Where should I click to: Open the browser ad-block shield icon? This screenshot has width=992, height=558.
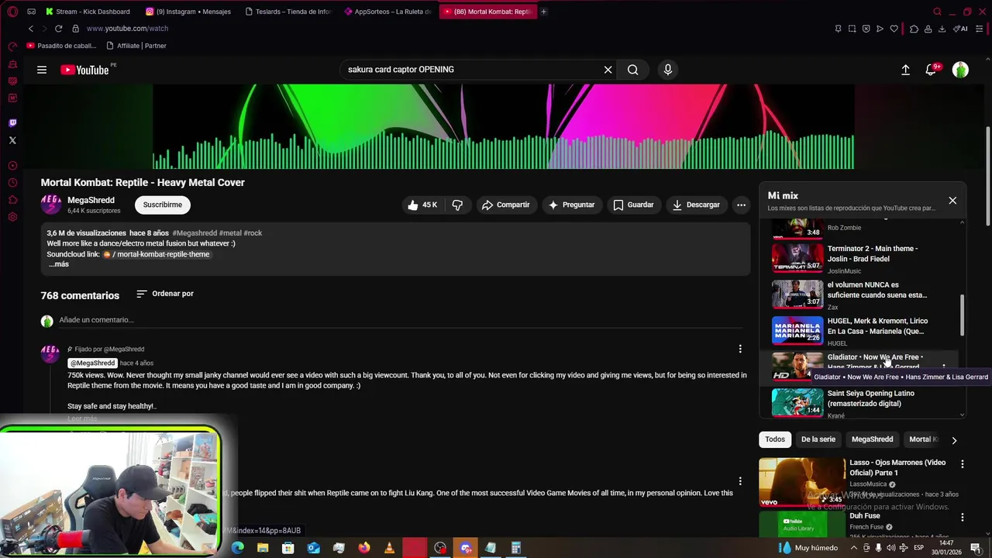[x=866, y=29]
